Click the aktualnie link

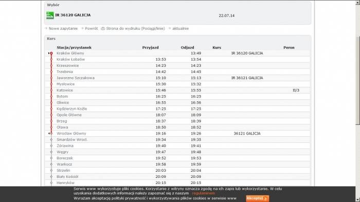181,28
